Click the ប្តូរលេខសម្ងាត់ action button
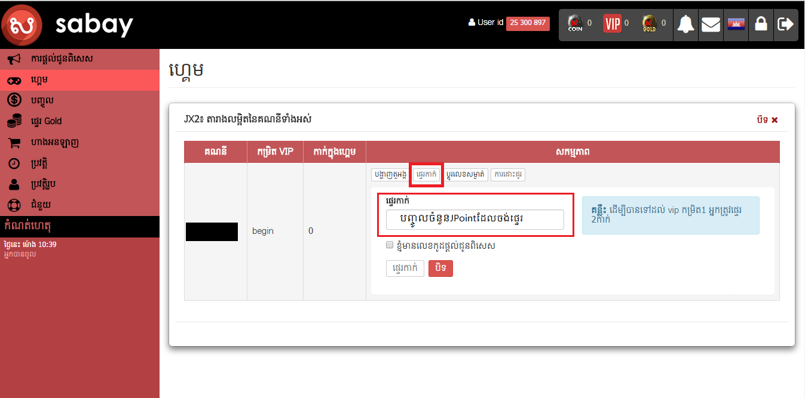This screenshot has height=398, width=805. [x=467, y=175]
